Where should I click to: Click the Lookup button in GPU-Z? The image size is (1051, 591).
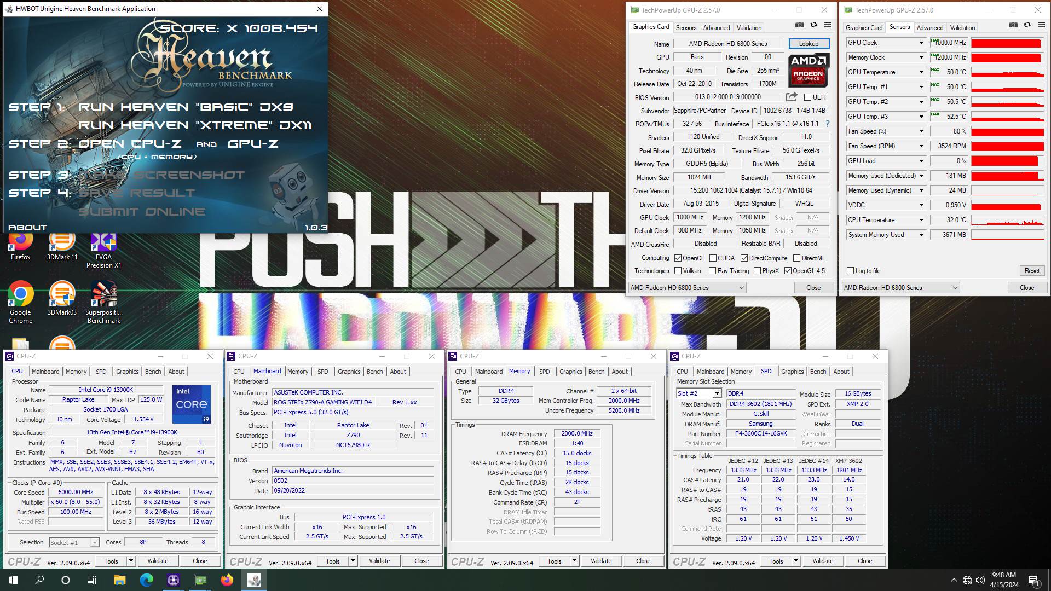pyautogui.click(x=809, y=44)
